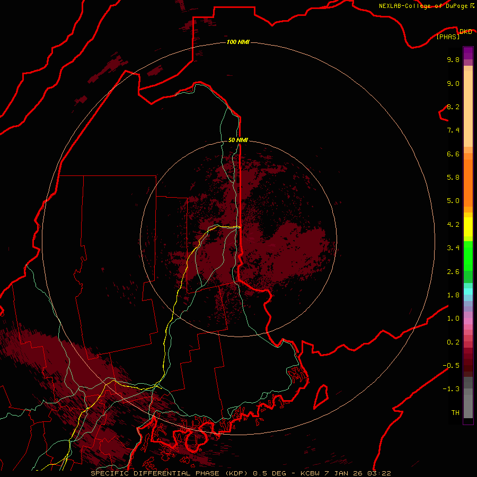This screenshot has width=477, height=477.
Task: Click the TH label on the color scale
Action: pyautogui.click(x=455, y=413)
